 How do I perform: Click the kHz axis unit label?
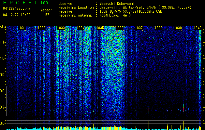point(3,26)
